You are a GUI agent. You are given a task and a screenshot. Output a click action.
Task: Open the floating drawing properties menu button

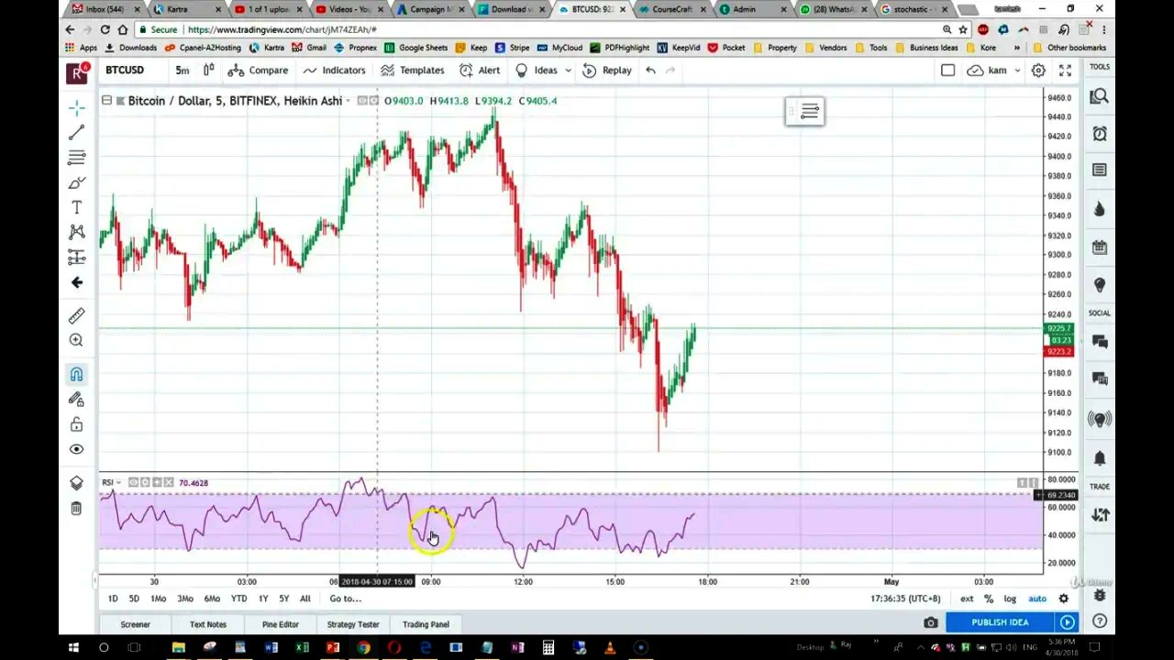click(809, 112)
